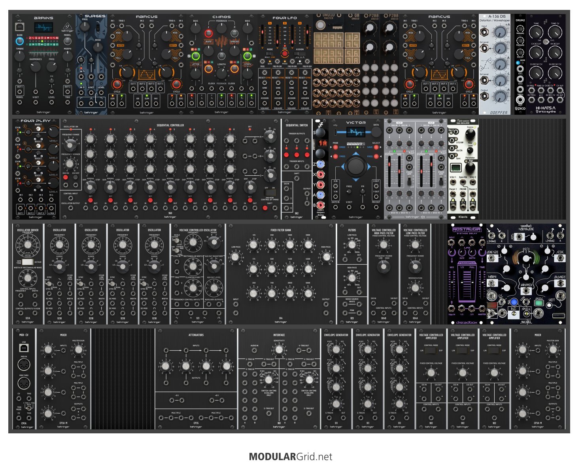Click the Brains waveform display
582x465 pixels.
pyautogui.click(x=43, y=28)
